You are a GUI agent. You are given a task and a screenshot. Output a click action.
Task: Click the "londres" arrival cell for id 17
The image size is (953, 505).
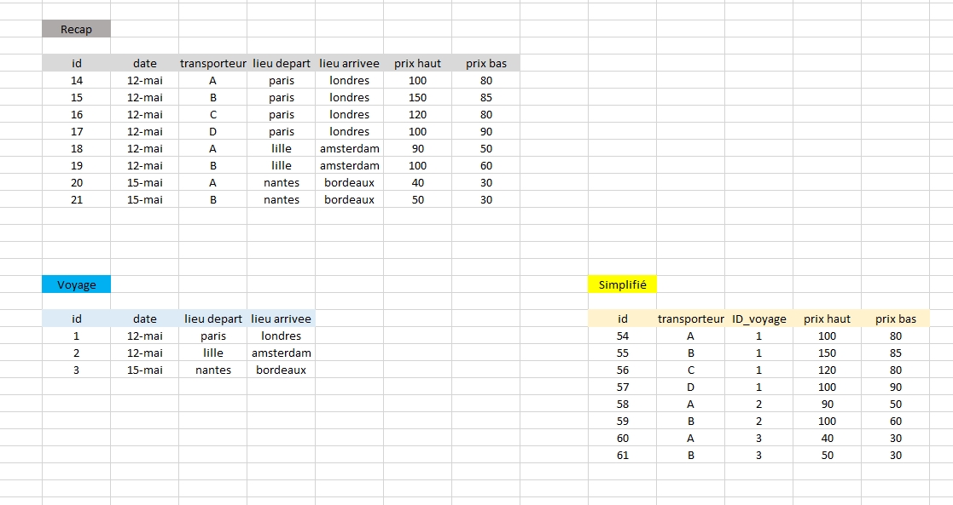pyautogui.click(x=348, y=131)
